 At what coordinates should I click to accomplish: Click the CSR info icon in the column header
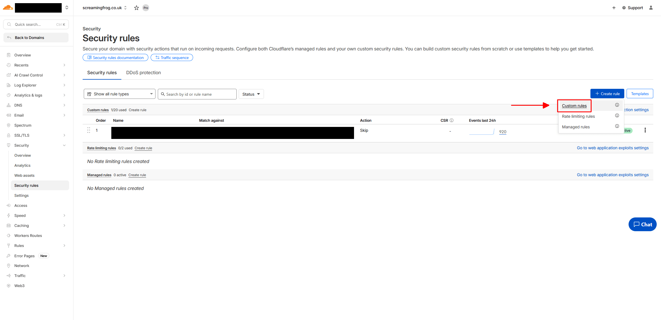452,120
